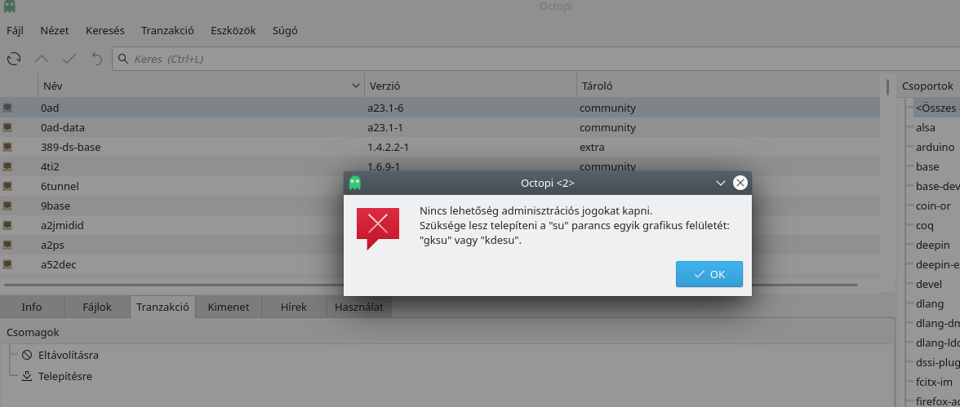Viewport: 960px width, 407px height.
Task: Select the coq group
Action: pyautogui.click(x=924, y=225)
